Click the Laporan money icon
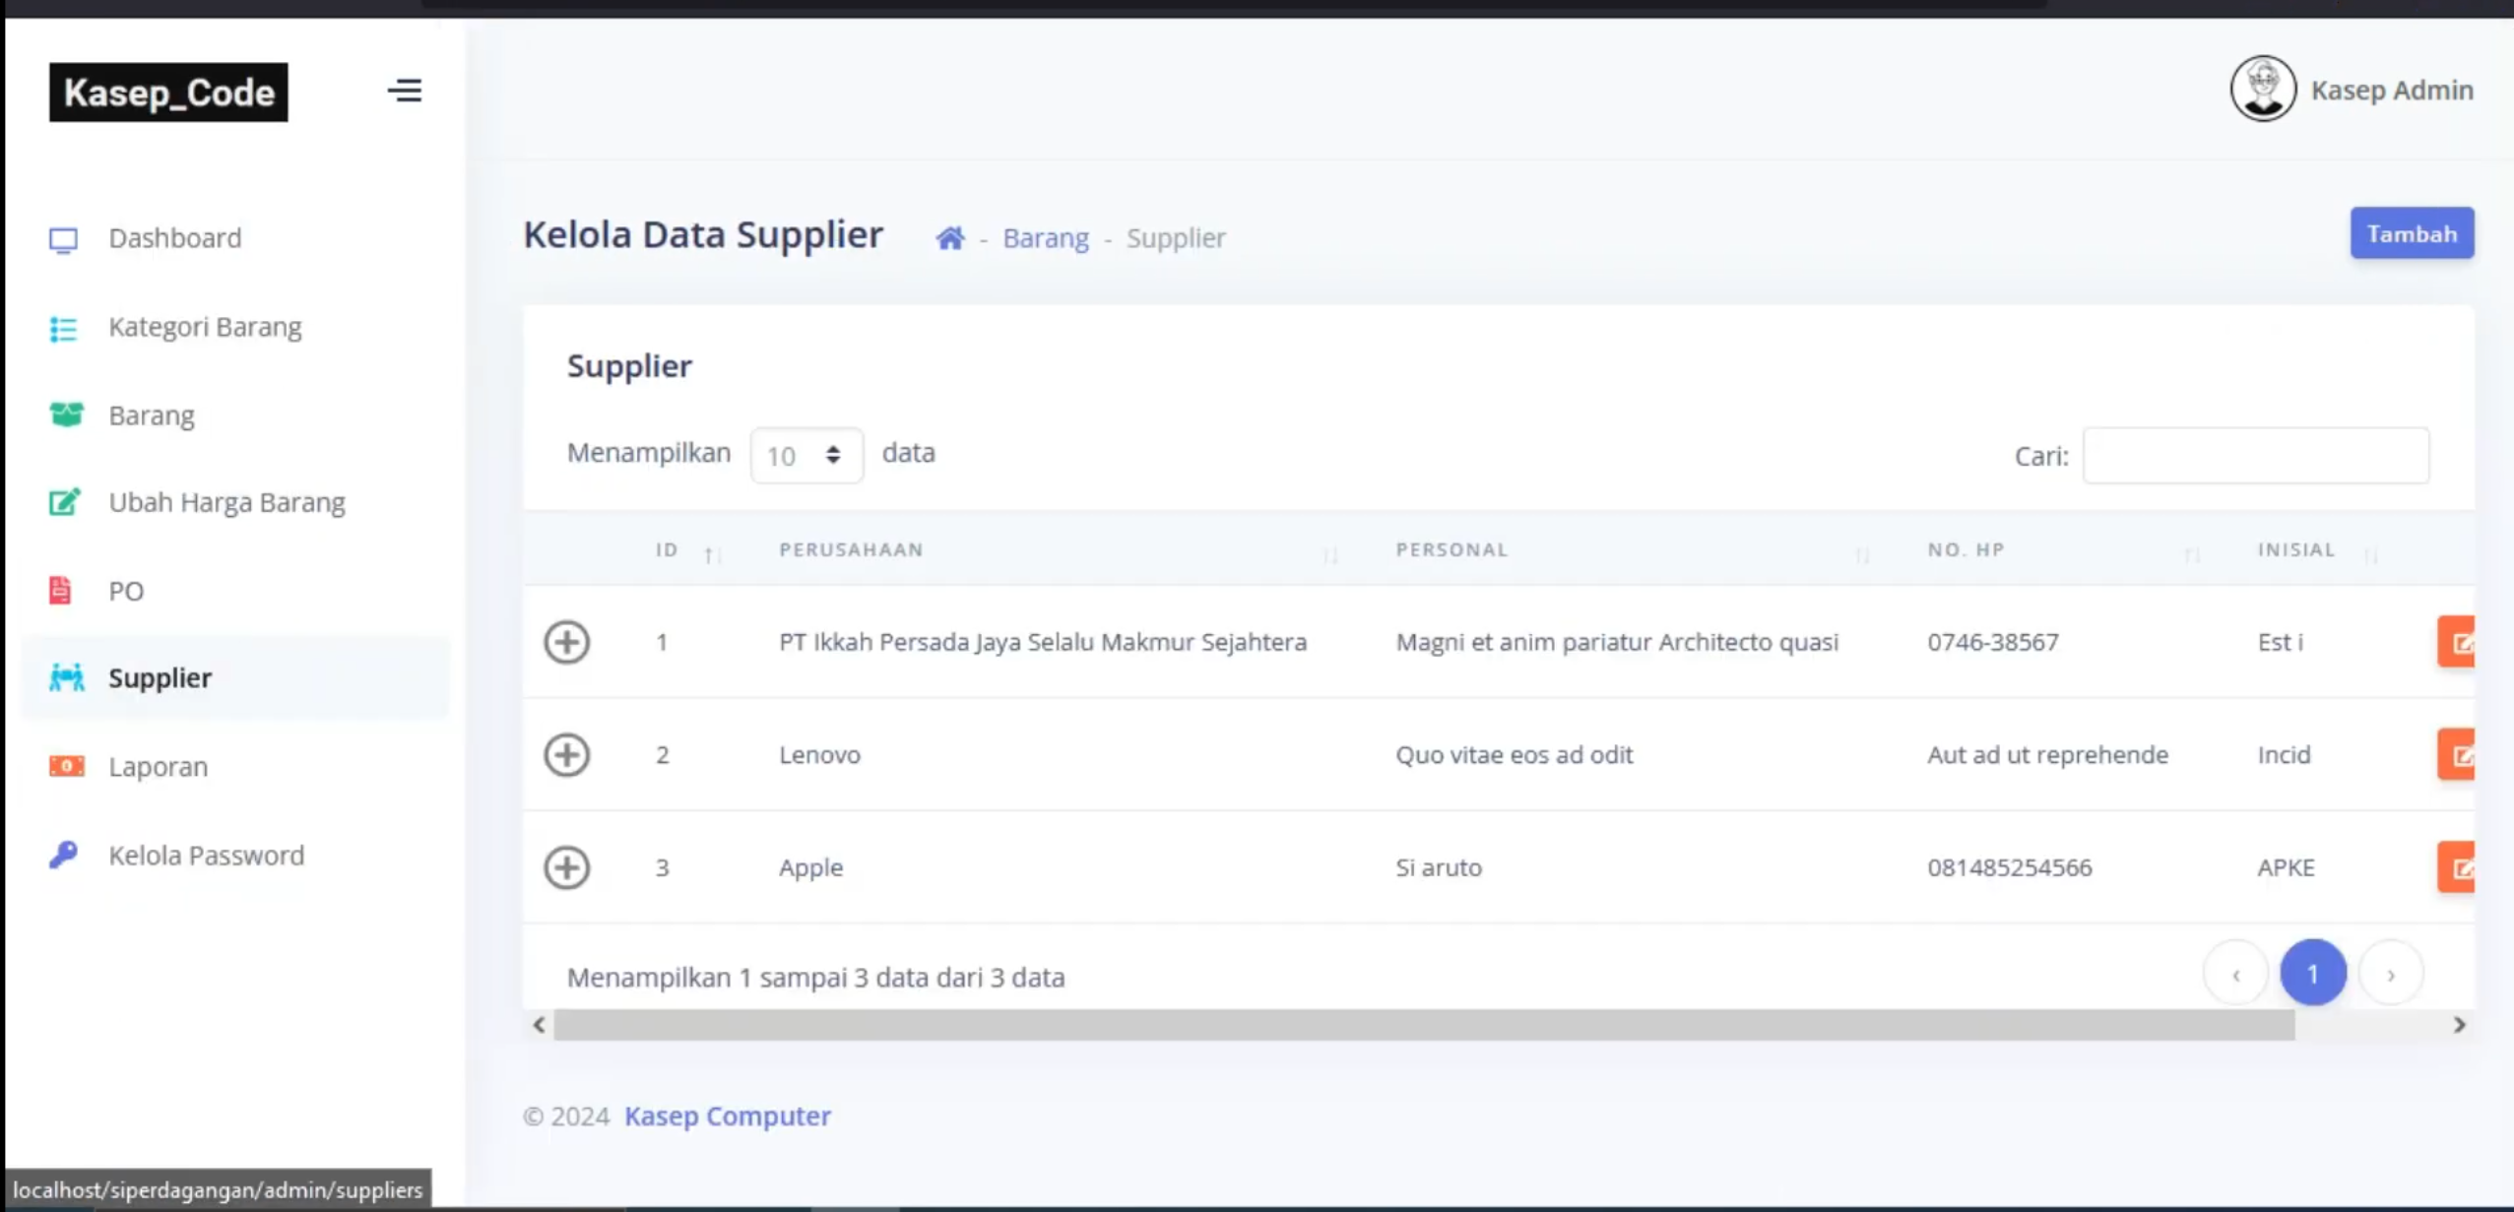Image resolution: width=2514 pixels, height=1212 pixels. point(67,766)
